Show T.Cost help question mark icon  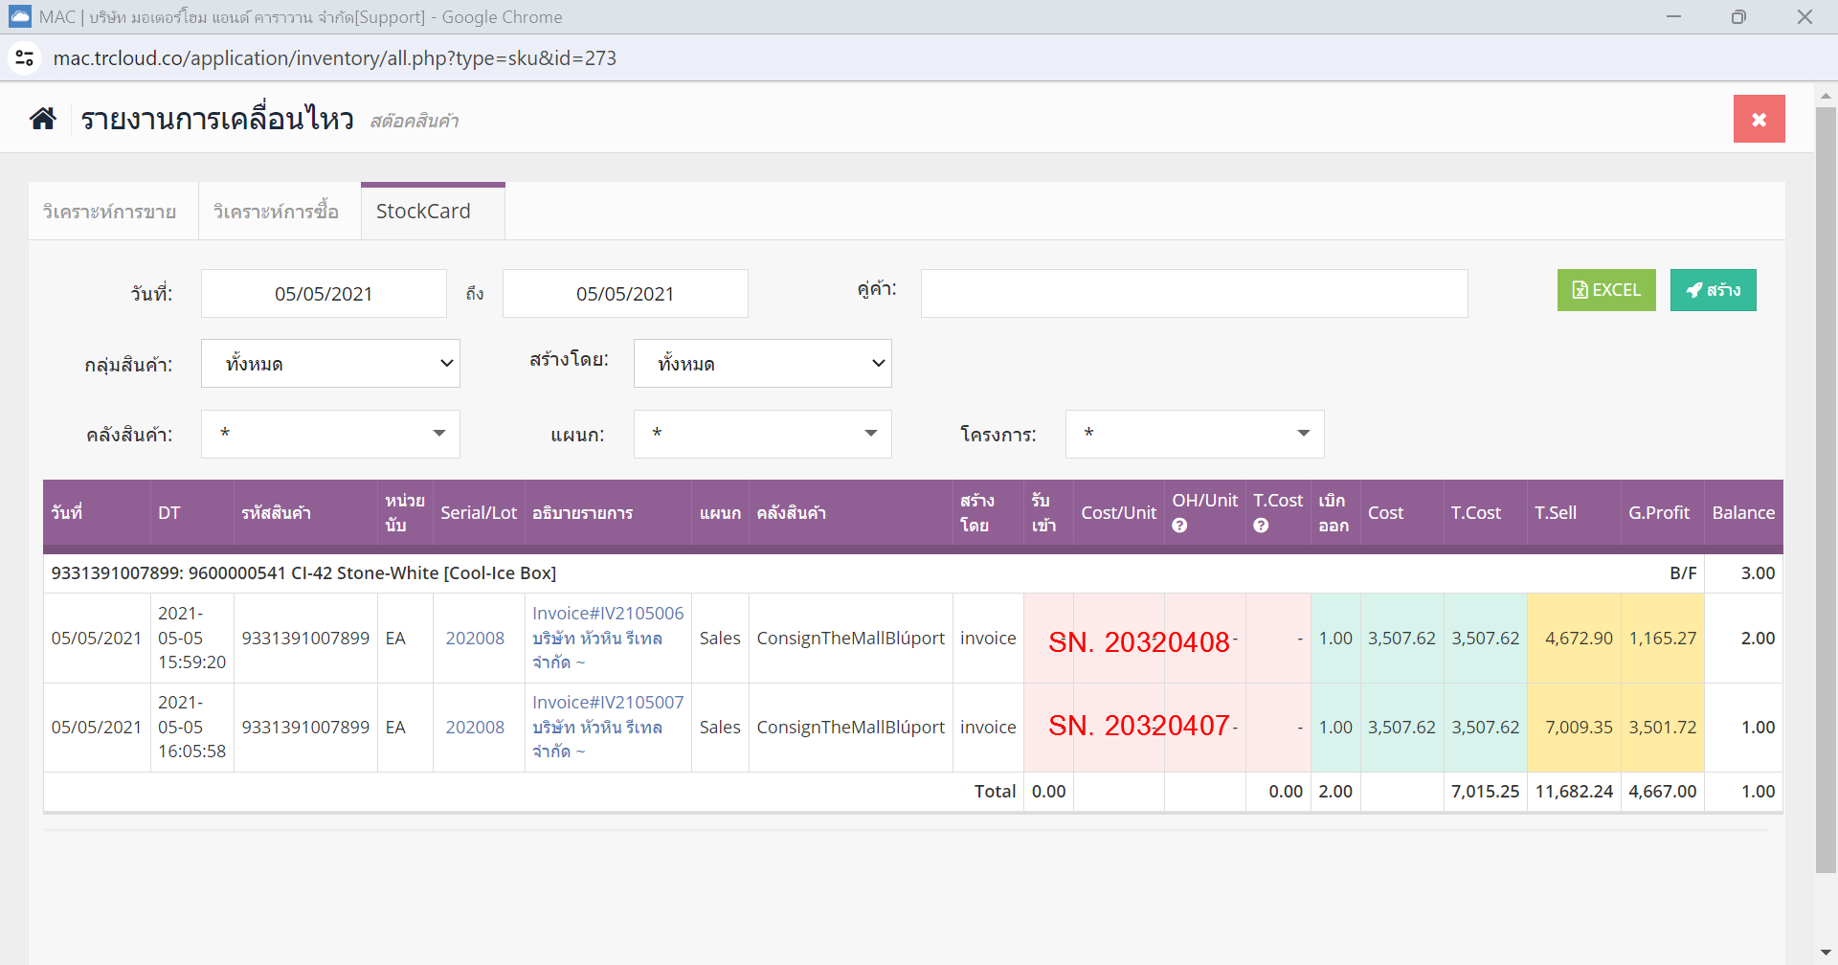click(1261, 526)
